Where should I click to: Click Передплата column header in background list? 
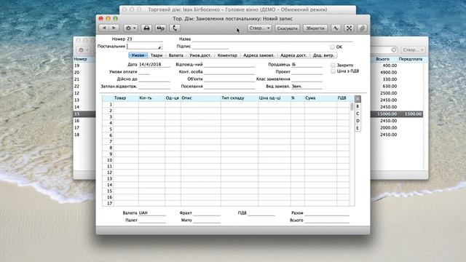pyautogui.click(x=411, y=59)
